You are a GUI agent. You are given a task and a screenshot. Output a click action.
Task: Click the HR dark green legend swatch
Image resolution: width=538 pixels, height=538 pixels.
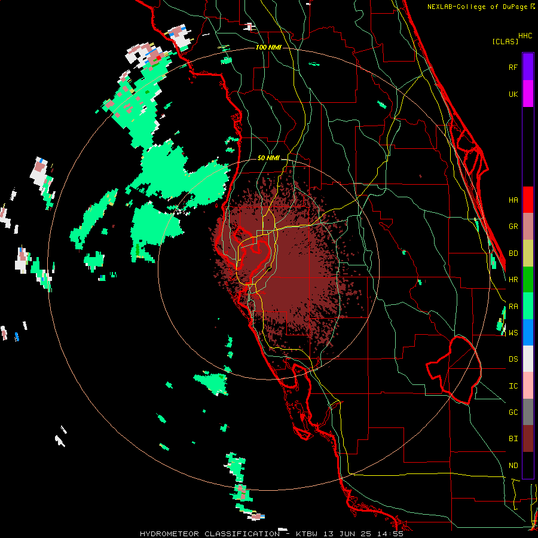click(x=528, y=279)
